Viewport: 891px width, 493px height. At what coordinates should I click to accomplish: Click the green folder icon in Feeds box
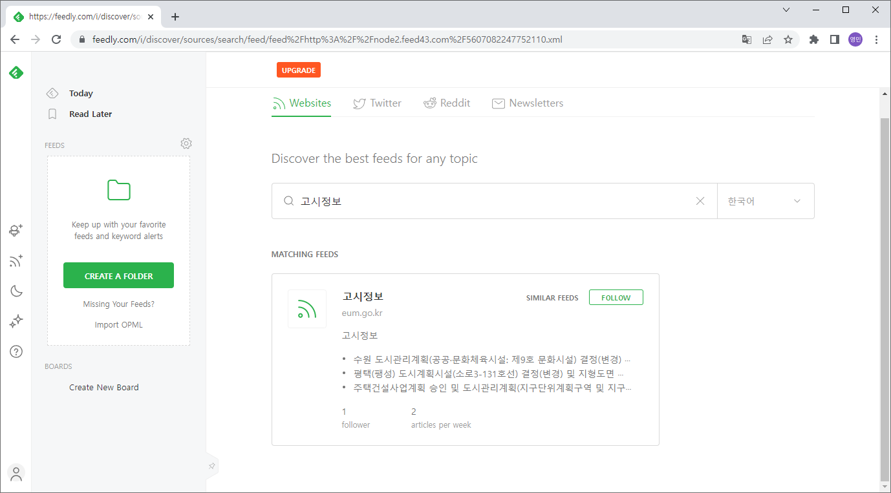[119, 190]
